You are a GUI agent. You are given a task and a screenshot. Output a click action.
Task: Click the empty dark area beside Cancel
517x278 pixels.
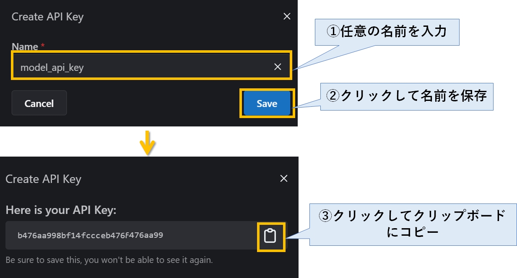[151, 103]
